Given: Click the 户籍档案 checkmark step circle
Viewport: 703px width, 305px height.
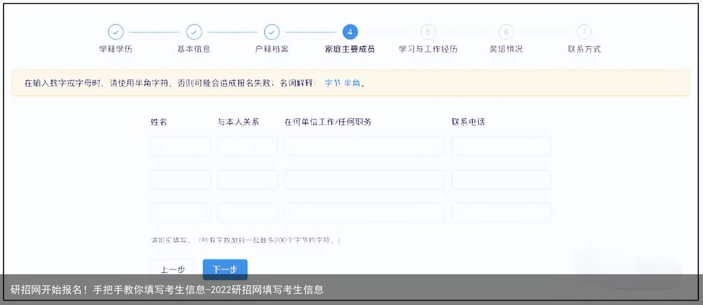Looking at the screenshot, I should coord(272,32).
